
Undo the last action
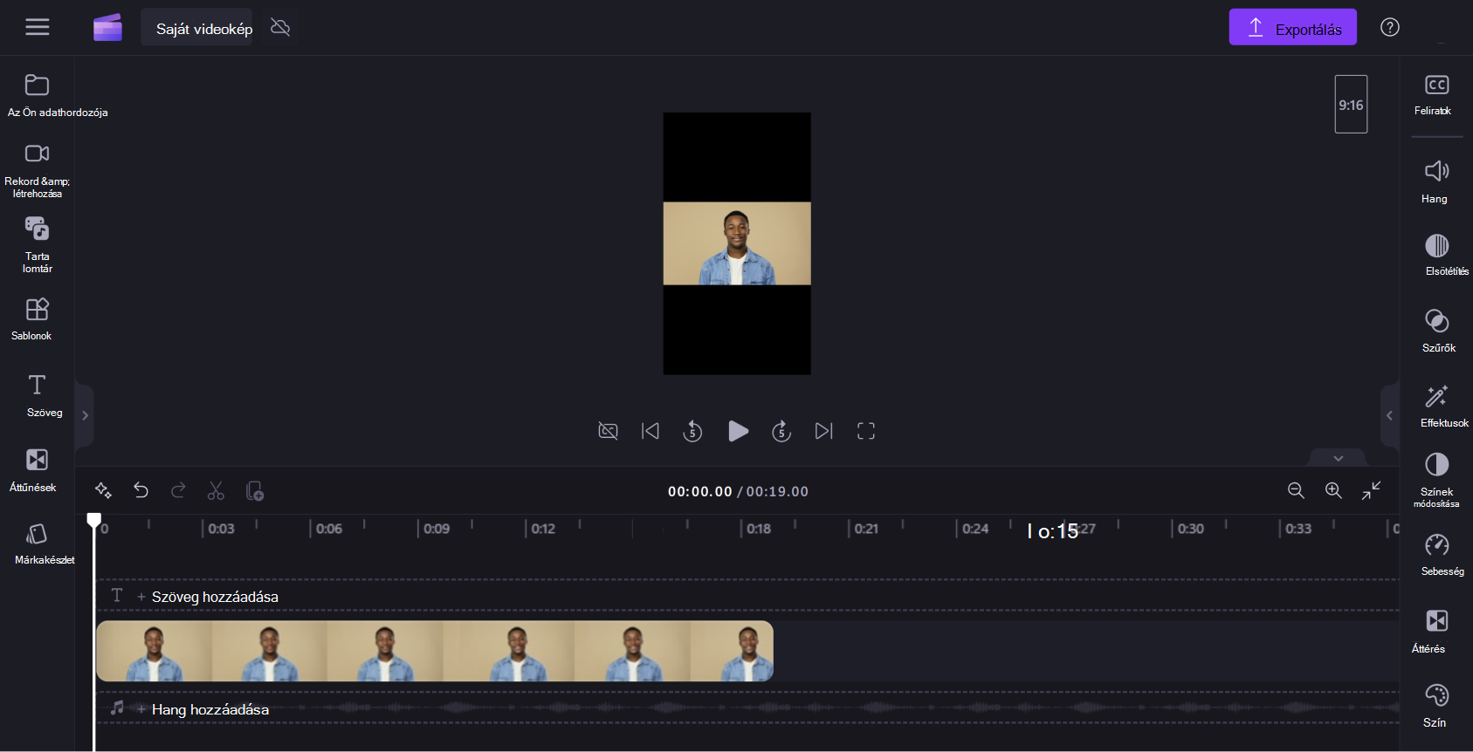(x=141, y=490)
